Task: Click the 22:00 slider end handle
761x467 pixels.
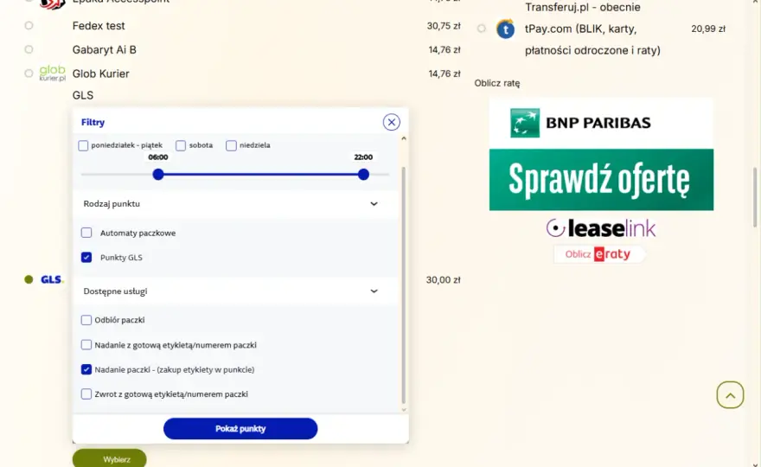Action: coord(363,175)
